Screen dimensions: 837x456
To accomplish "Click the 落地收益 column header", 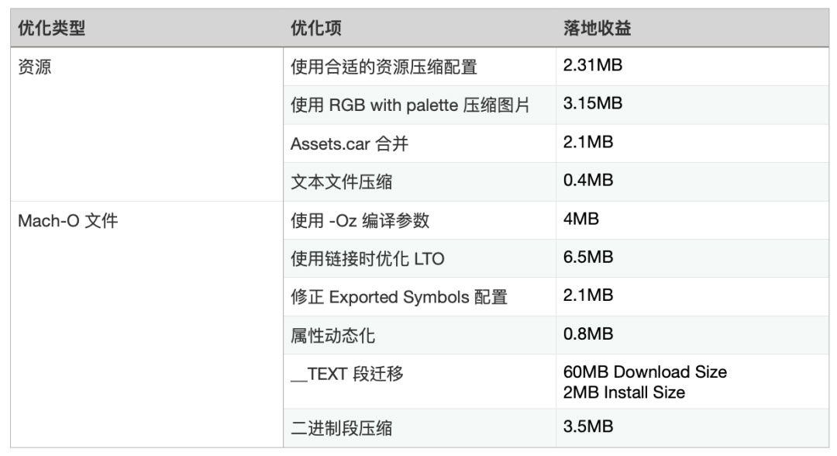I will point(597,29).
